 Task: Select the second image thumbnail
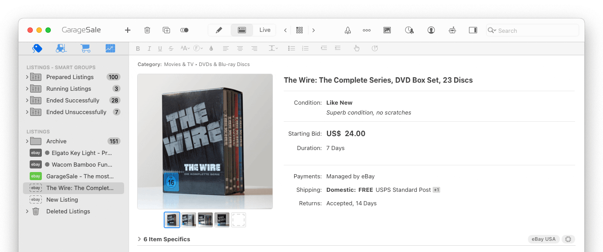(189, 220)
